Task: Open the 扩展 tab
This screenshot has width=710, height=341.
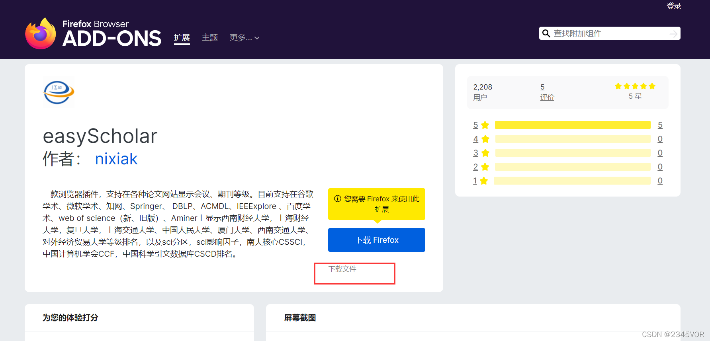Action: [182, 38]
